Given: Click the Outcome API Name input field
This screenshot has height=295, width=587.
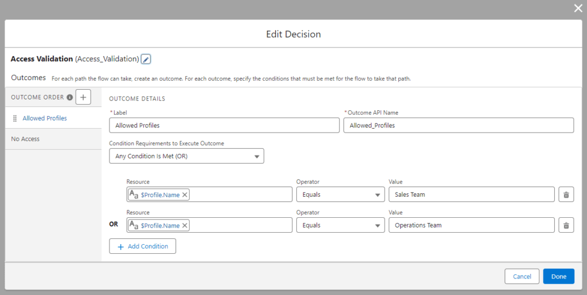Looking at the screenshot, I should coord(458,125).
